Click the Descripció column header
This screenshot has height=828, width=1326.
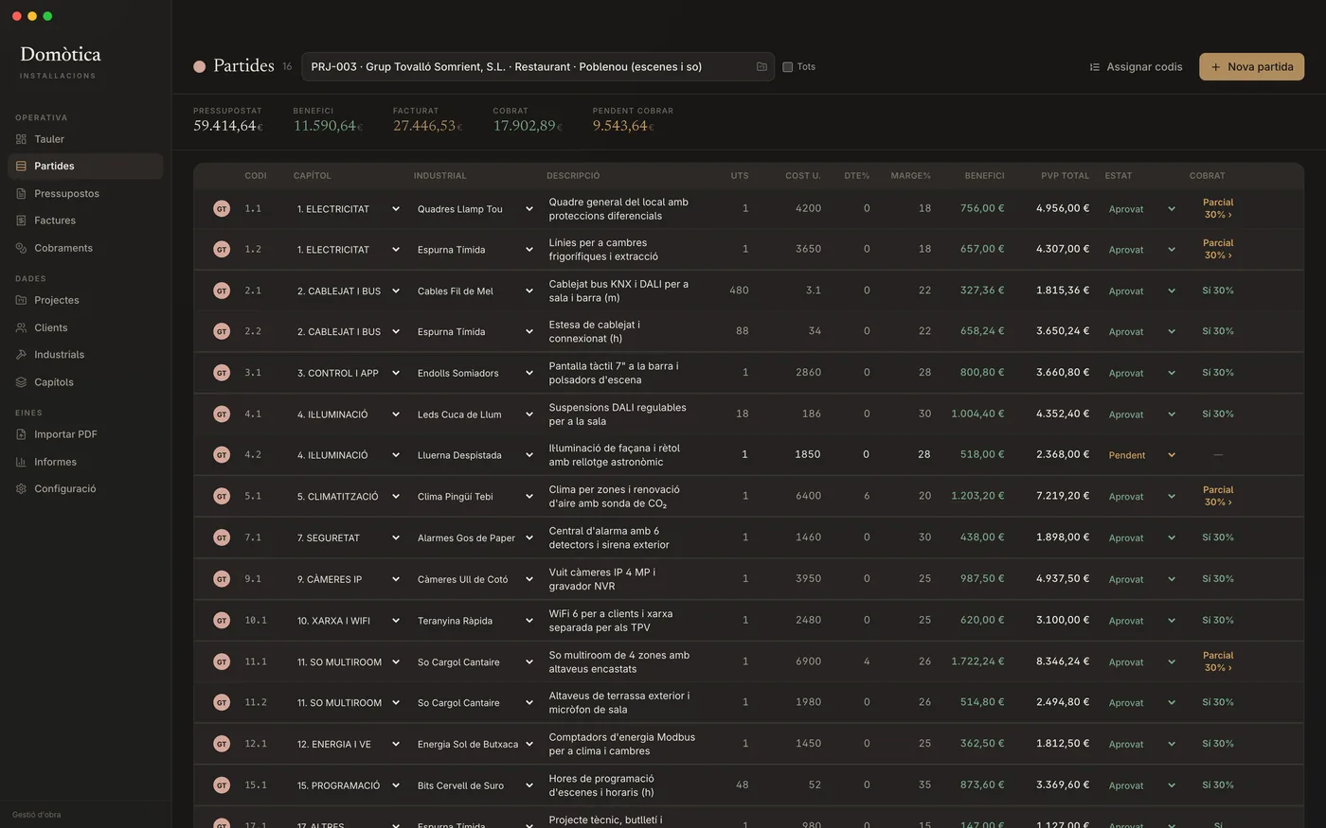(573, 176)
